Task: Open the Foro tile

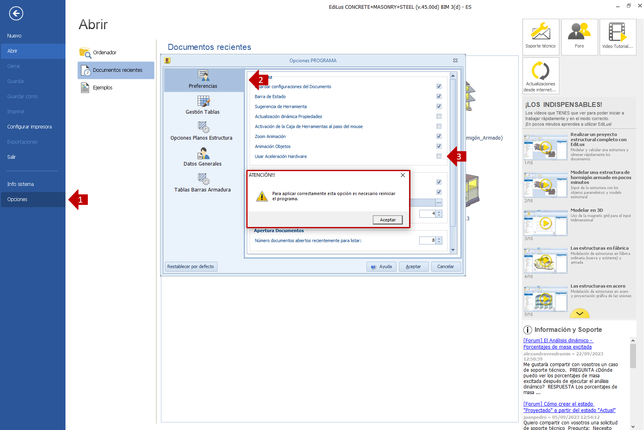Action: pyautogui.click(x=579, y=37)
